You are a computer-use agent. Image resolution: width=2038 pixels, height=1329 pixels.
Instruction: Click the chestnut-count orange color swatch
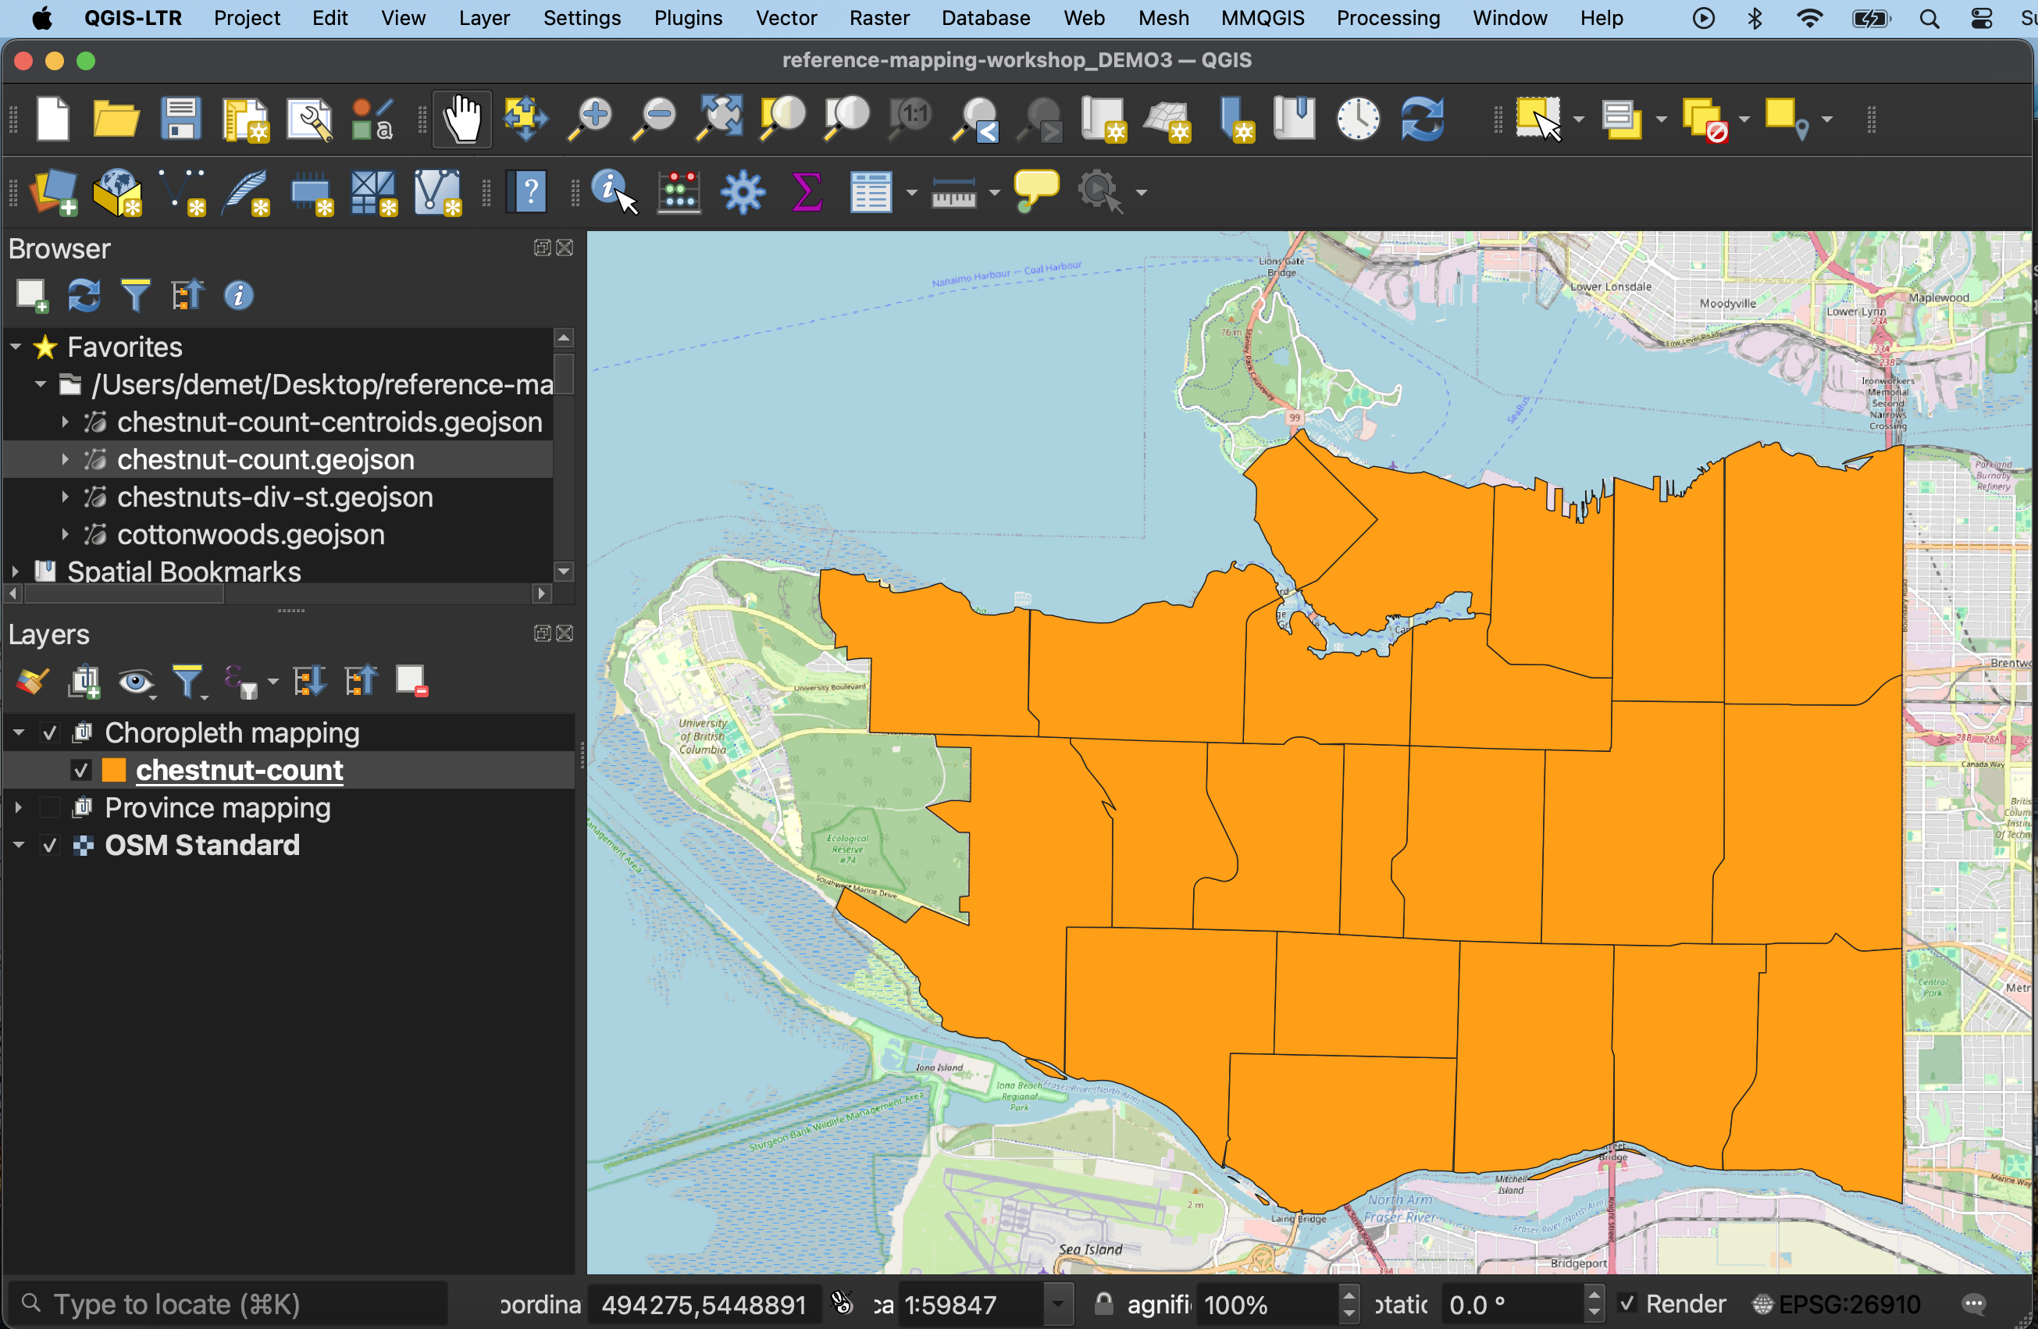[114, 770]
